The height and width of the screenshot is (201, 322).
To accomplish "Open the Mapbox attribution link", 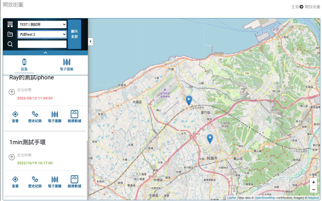I will 313,198.
